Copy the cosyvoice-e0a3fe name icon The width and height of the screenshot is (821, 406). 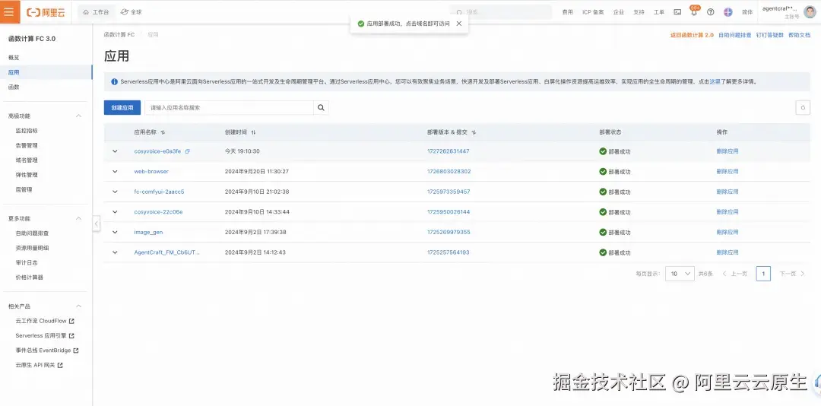(188, 151)
